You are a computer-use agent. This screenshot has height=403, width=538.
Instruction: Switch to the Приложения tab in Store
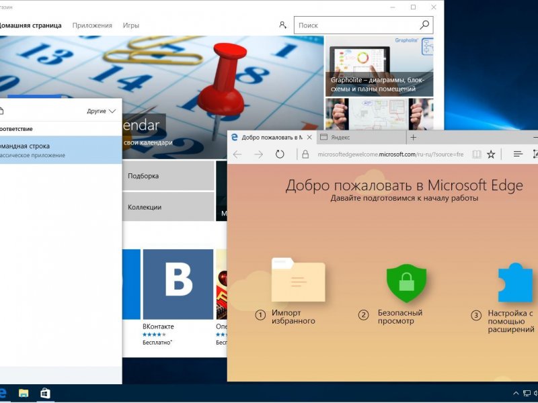92,26
